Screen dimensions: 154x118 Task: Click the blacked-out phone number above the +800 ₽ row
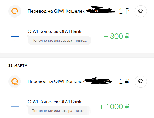[x=101, y=11]
